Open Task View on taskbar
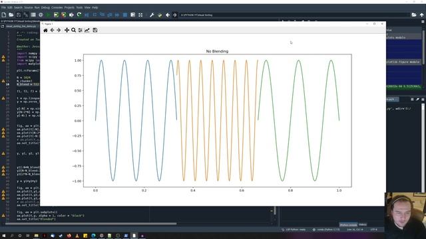The width and height of the screenshot is (426, 239). click(28, 236)
